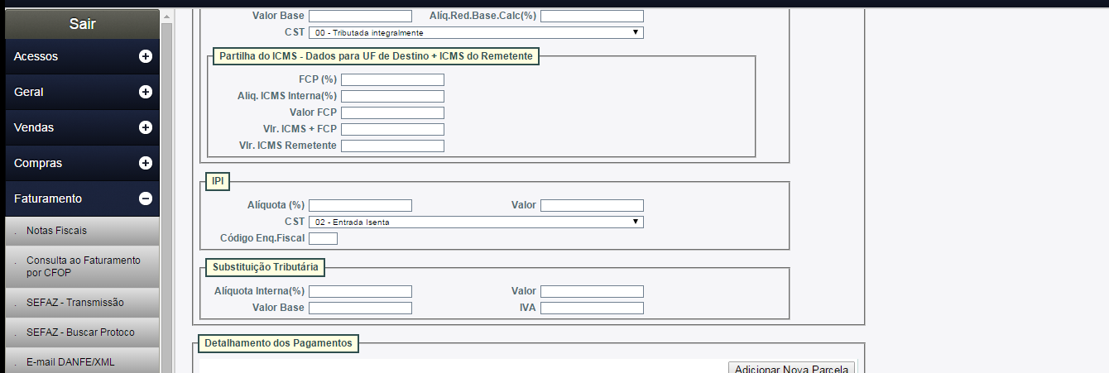Open Notas Fiscais menu item

[56, 231]
